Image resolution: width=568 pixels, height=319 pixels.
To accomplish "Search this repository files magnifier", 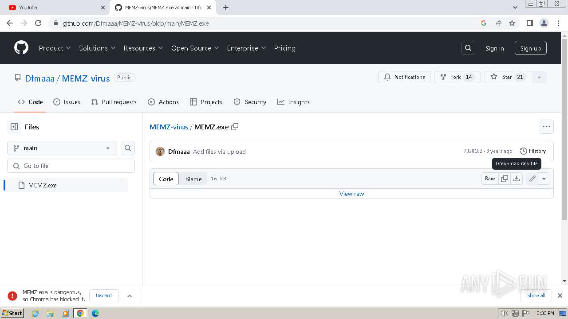I will tap(128, 148).
